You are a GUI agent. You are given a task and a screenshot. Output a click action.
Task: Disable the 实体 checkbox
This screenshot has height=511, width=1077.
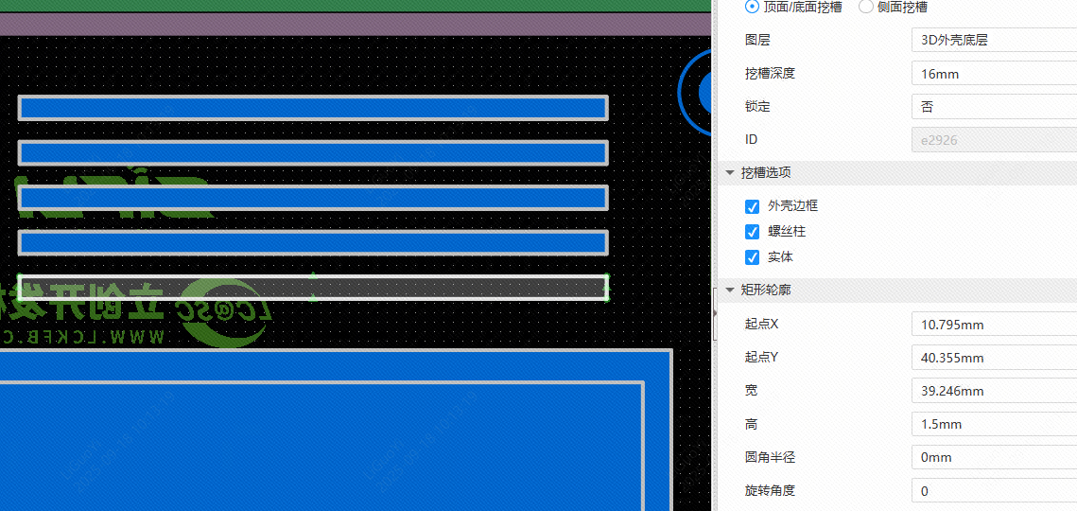tap(753, 257)
